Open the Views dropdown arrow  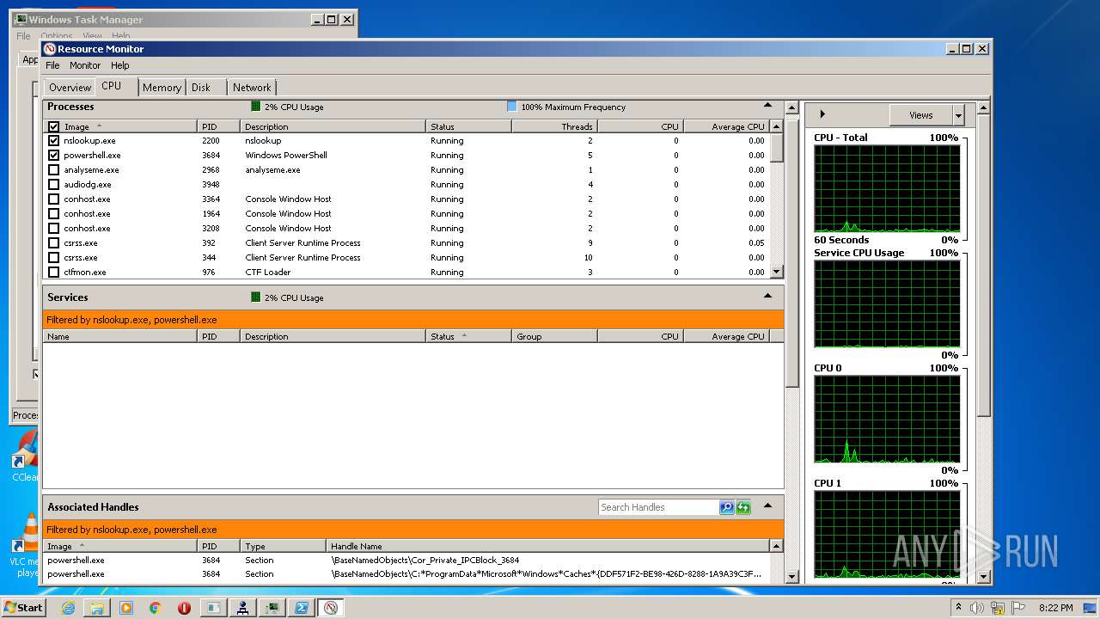pos(959,115)
